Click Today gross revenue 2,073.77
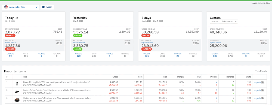 (13, 32)
